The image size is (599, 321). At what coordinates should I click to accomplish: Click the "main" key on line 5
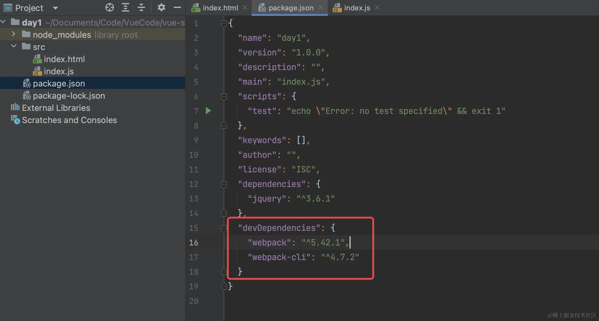252,82
